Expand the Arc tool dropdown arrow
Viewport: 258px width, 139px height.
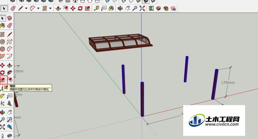pos(38,8)
